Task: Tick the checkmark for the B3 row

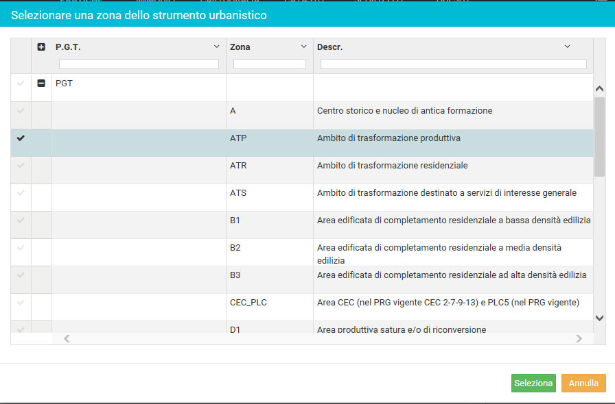Action: 21,275
